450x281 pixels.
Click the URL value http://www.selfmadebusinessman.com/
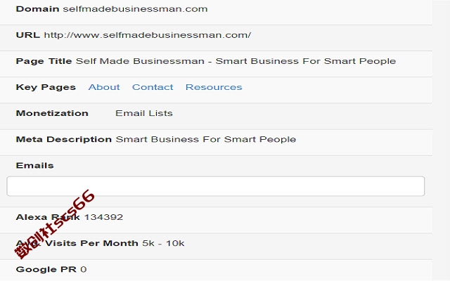pos(148,35)
